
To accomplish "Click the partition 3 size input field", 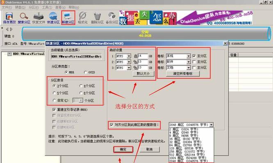I will 143,68.
